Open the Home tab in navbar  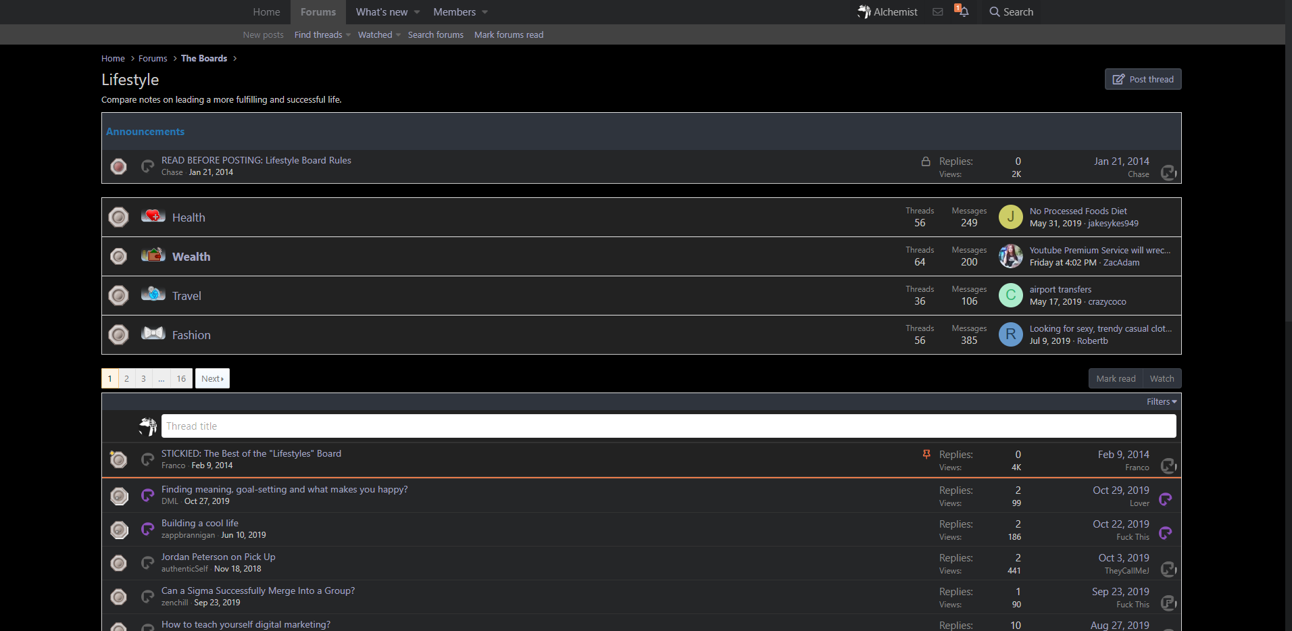[x=266, y=12]
